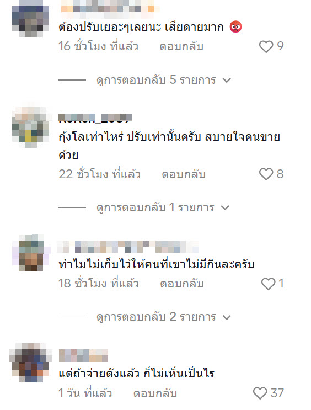Viewport: 311px width, 410px height.
Task: Like the comment with 9 likes
Action: tap(266, 46)
